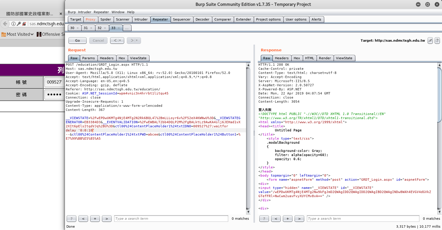Select Repeater tab 32
The image size is (442, 230).
pyautogui.click(x=100, y=28)
